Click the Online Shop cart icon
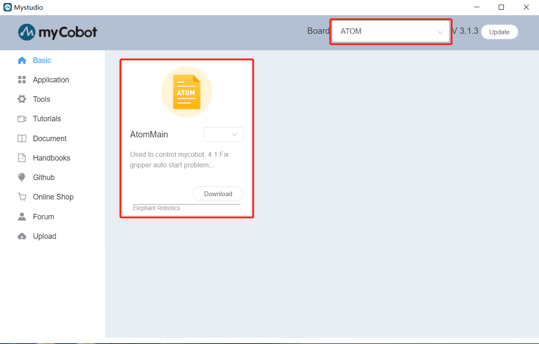The height and width of the screenshot is (344, 539). pos(22,197)
